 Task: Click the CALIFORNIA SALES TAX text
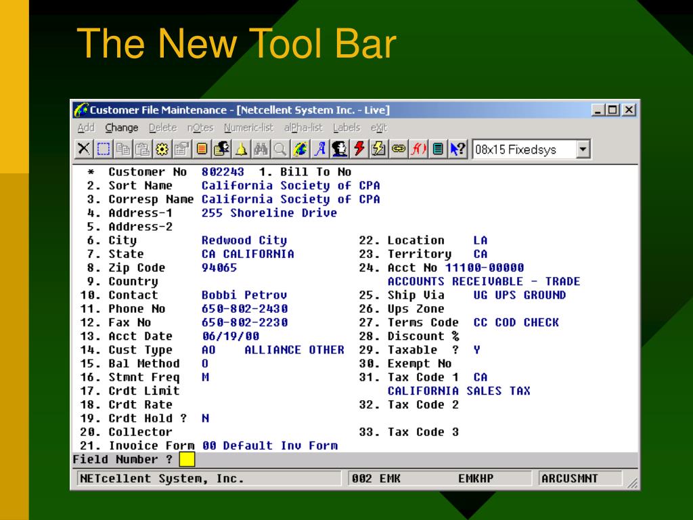coord(459,391)
